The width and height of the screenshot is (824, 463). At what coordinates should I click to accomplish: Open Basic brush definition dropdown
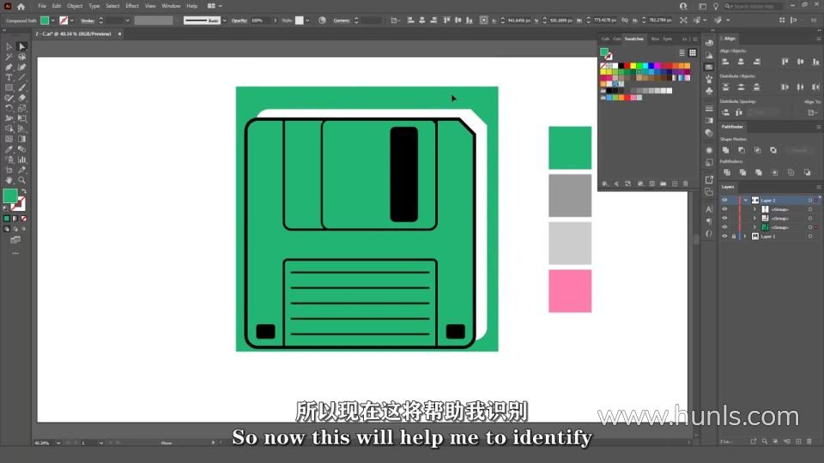pos(225,21)
